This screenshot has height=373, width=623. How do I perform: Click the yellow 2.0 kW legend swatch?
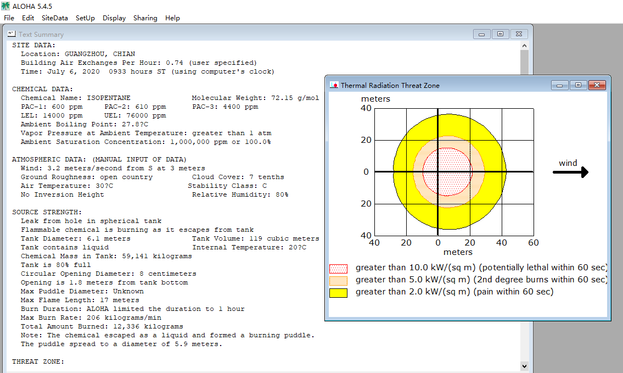tap(339, 293)
